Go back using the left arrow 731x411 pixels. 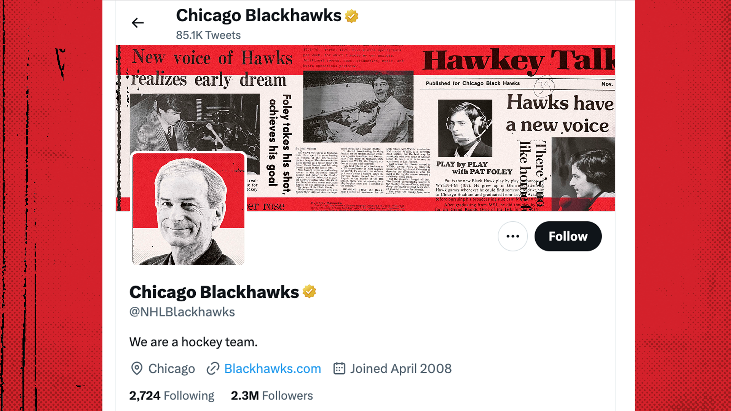[x=137, y=23]
